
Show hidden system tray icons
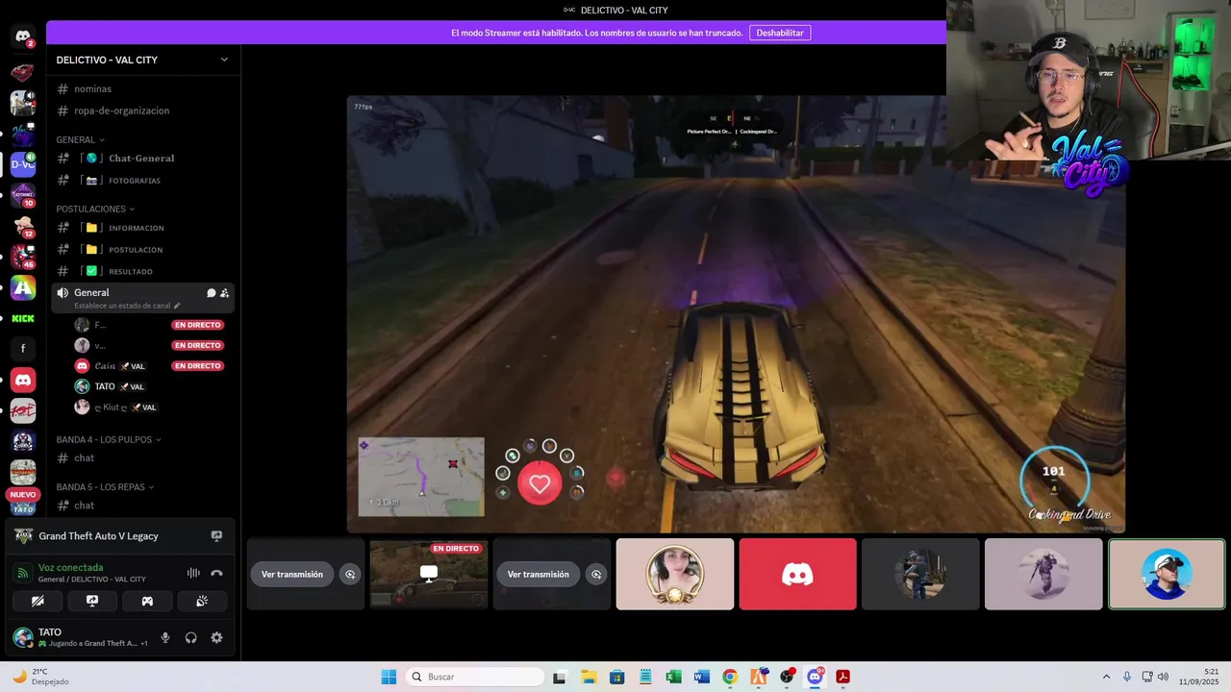[1106, 677]
